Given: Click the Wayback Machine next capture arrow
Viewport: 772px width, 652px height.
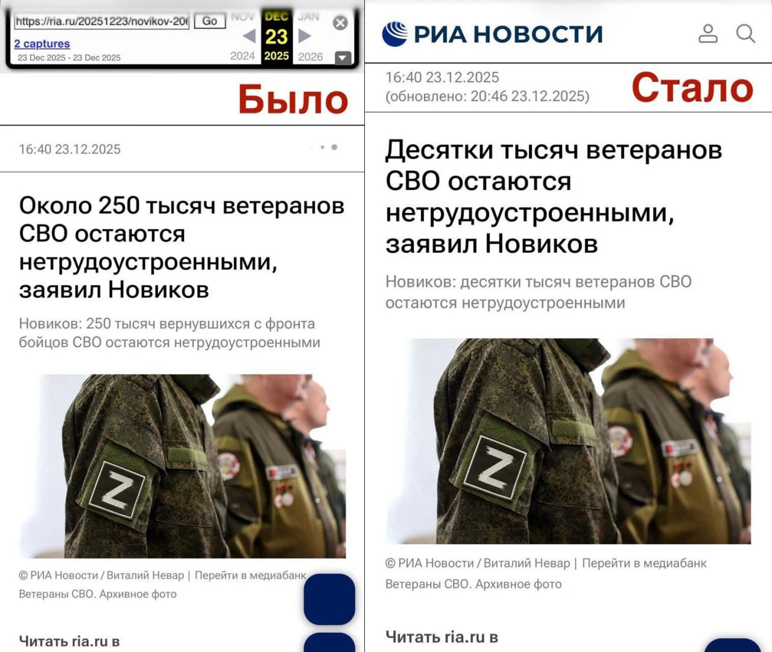Looking at the screenshot, I should [x=305, y=36].
